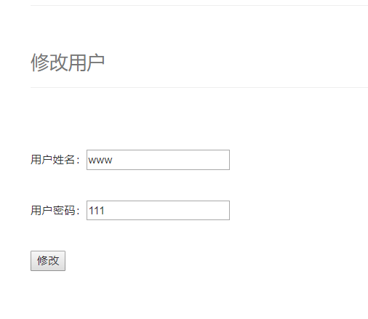Click the top horizontal separator line
368x319 pixels.
point(199,5)
